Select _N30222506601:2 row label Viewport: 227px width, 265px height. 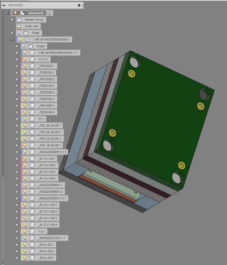coord(50,192)
